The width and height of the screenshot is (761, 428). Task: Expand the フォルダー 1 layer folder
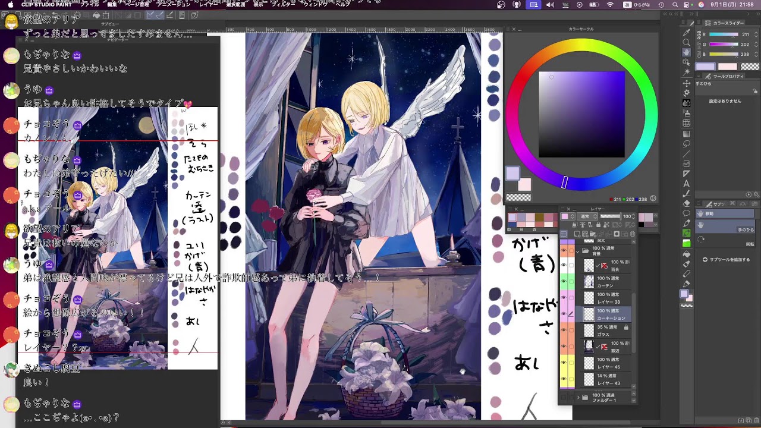578,397
